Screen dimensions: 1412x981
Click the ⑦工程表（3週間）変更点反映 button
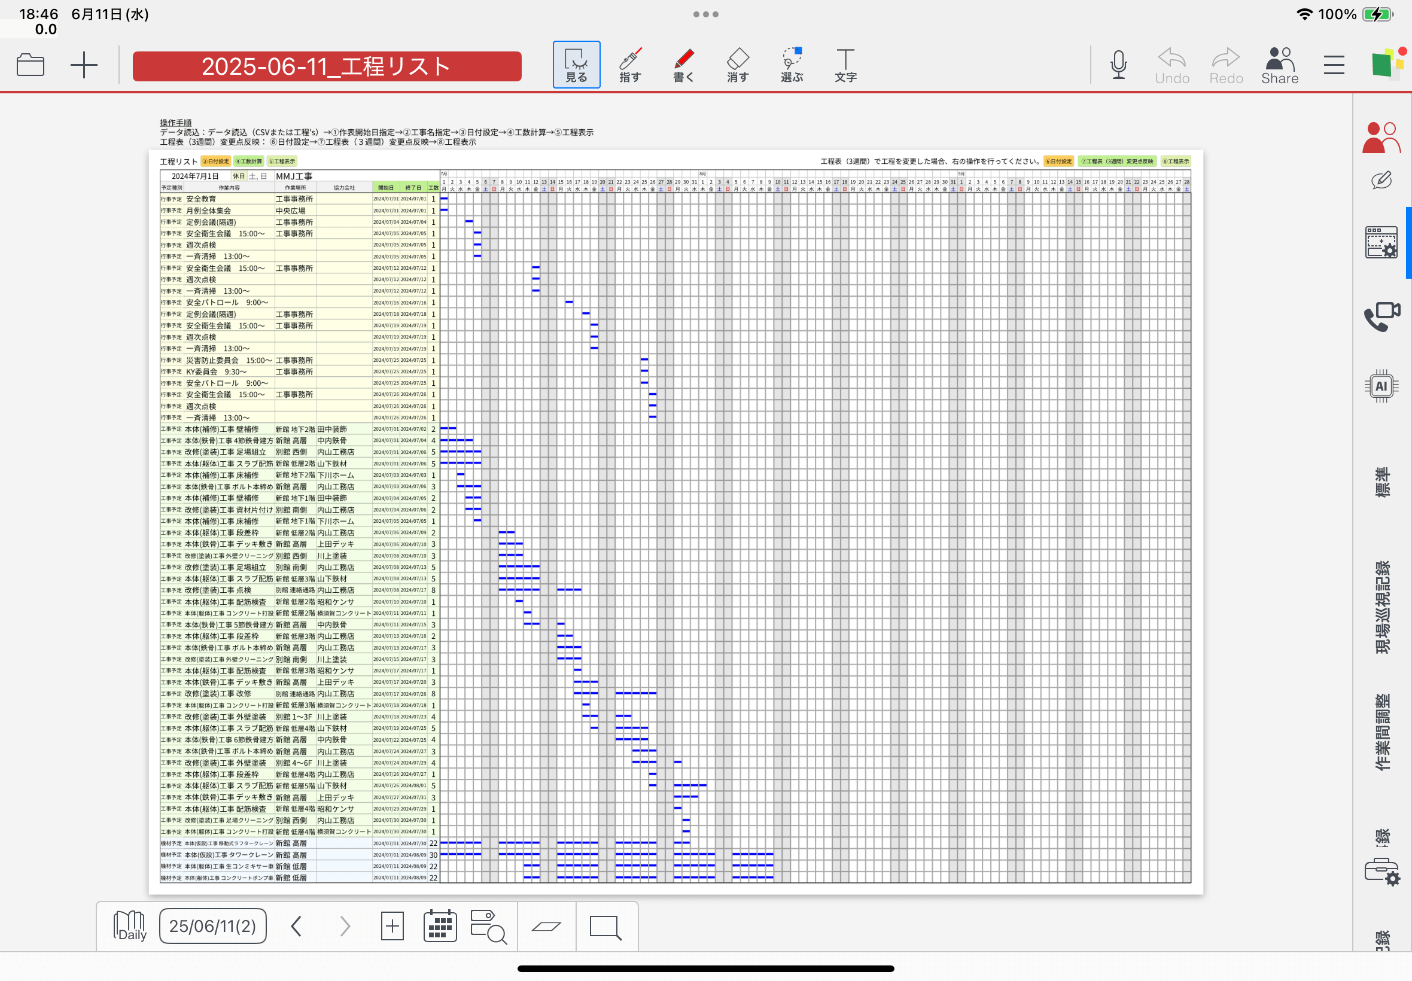click(1118, 162)
